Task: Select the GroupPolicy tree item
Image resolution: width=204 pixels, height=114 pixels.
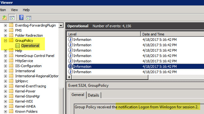Action: 24,41
